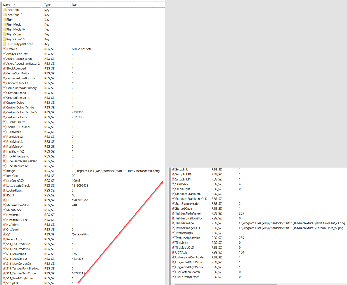
Task: Select the FlushMetro2 value name
Action: [15, 137]
